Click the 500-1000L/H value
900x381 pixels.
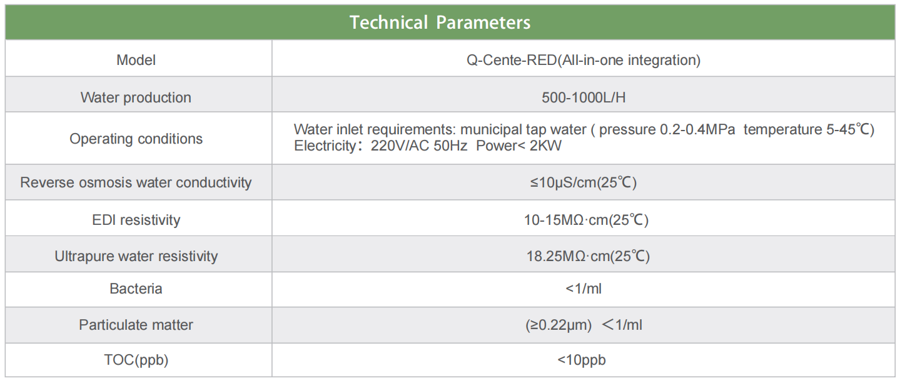(584, 97)
